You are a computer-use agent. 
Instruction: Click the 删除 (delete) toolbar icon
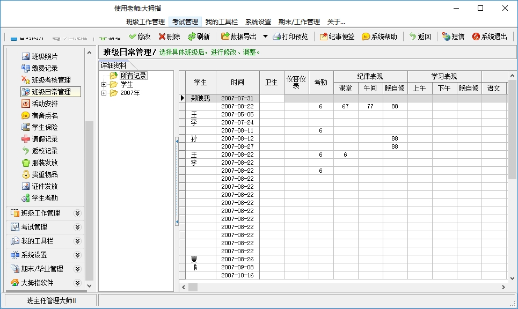point(169,36)
